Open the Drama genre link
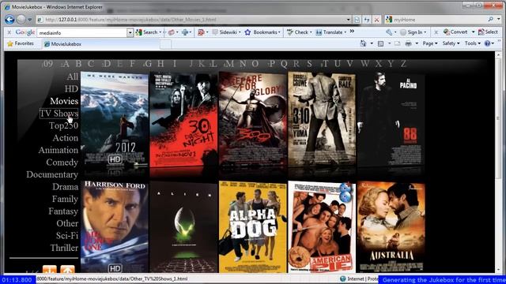This screenshot has width=506, height=284. tap(65, 187)
